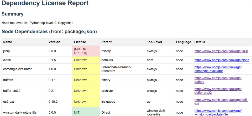Click the Summary section heading
The image size is (252, 116).
(12, 14)
